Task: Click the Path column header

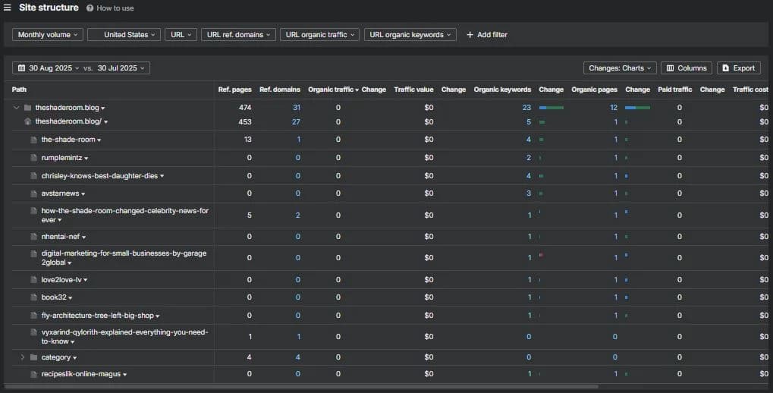Action: click(19, 90)
